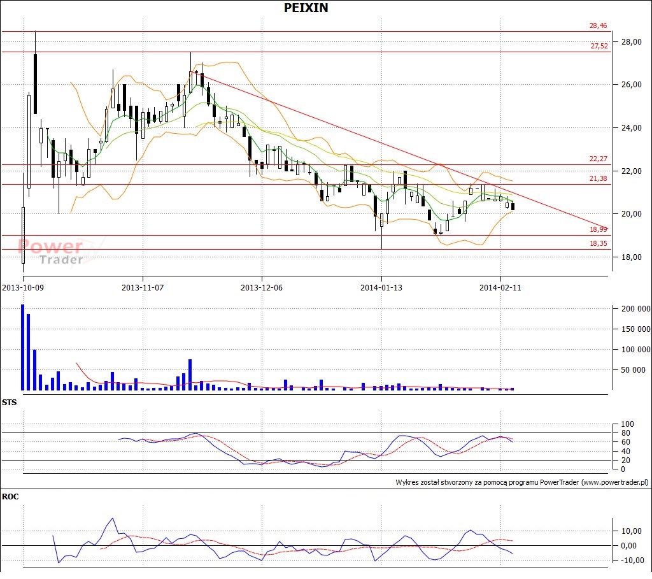Click the 18,00 price axis value
The image size is (652, 579).
coord(631,257)
